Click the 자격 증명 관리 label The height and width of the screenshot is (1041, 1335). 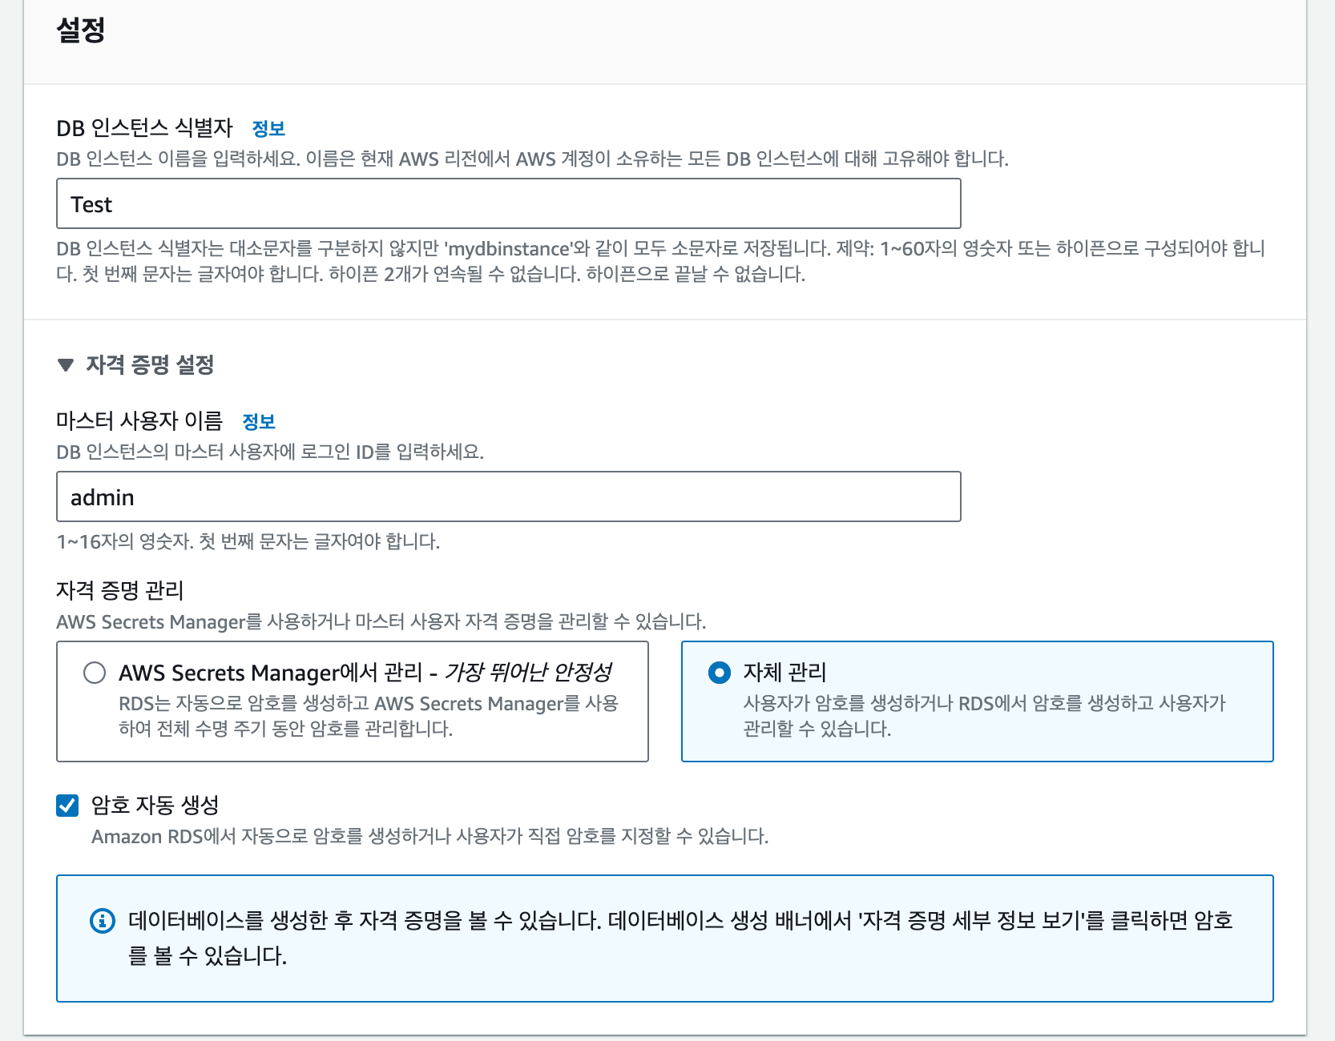[x=120, y=590]
